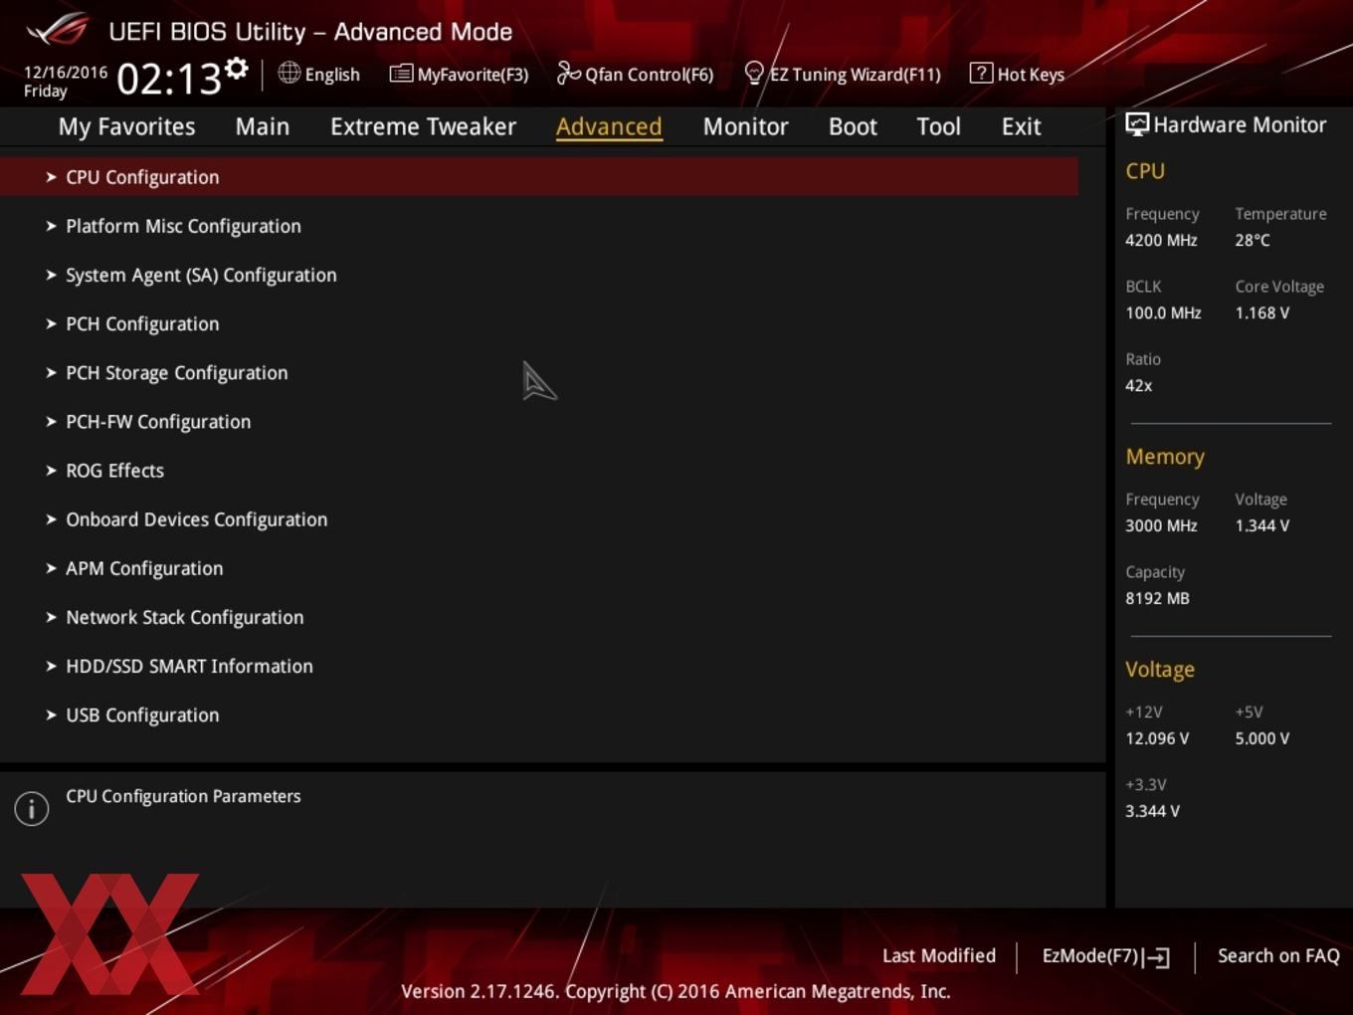Expand PCH Storage Configuration arrow
Image resolution: width=1353 pixels, height=1015 pixels.
pyautogui.click(x=51, y=372)
